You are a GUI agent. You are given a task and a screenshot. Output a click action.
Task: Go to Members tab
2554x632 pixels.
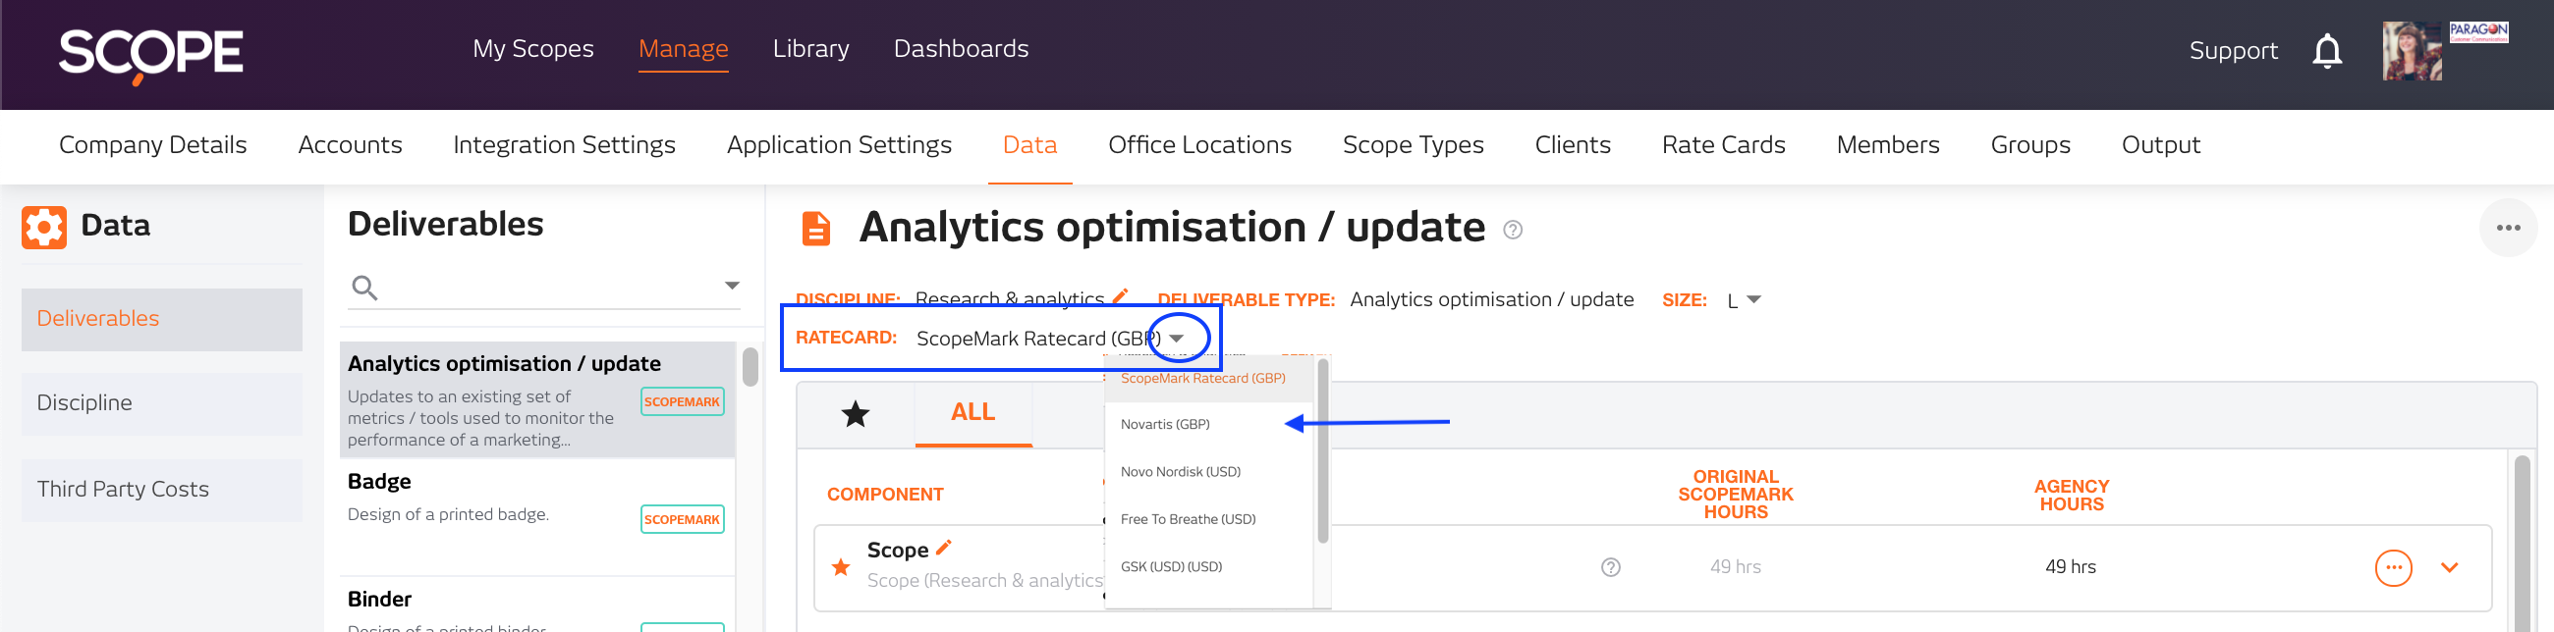coord(1888,144)
